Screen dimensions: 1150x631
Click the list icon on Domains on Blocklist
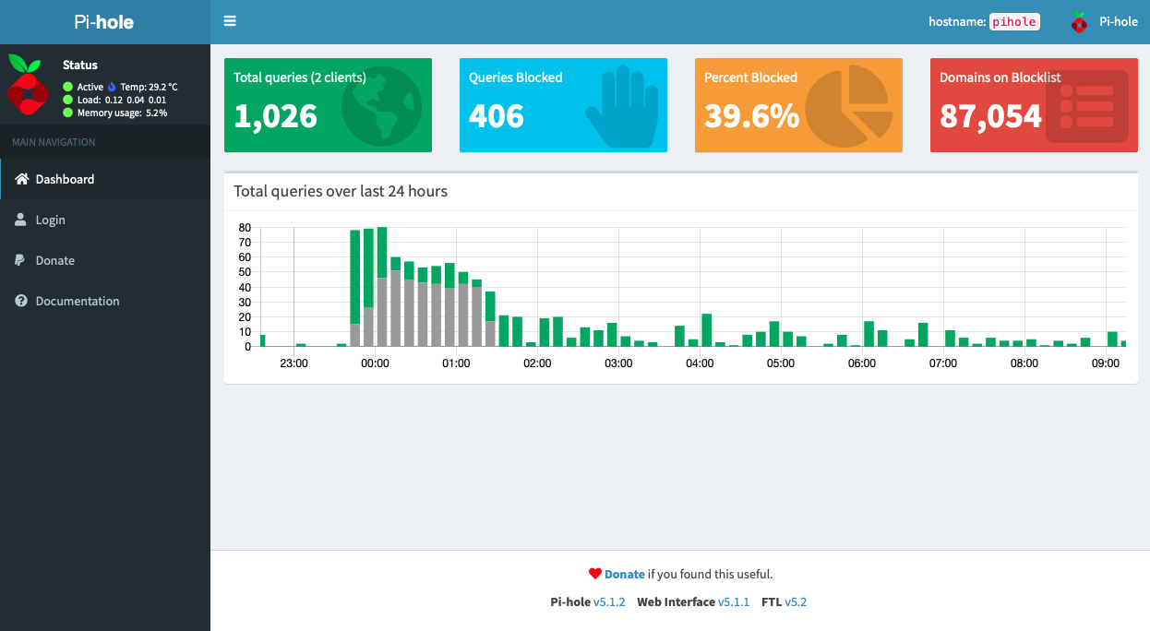1087,106
